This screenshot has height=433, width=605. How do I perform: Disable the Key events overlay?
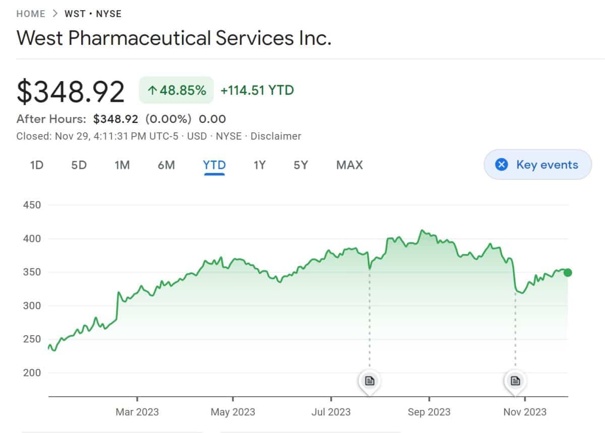(537, 164)
